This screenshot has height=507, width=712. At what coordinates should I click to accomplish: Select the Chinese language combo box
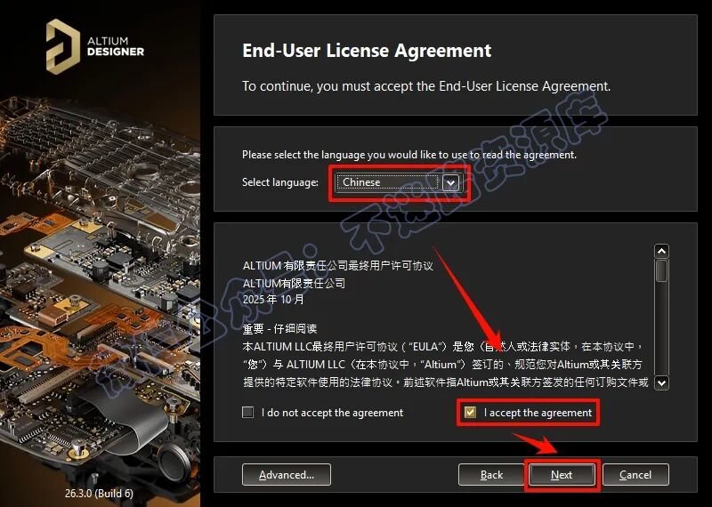click(398, 182)
